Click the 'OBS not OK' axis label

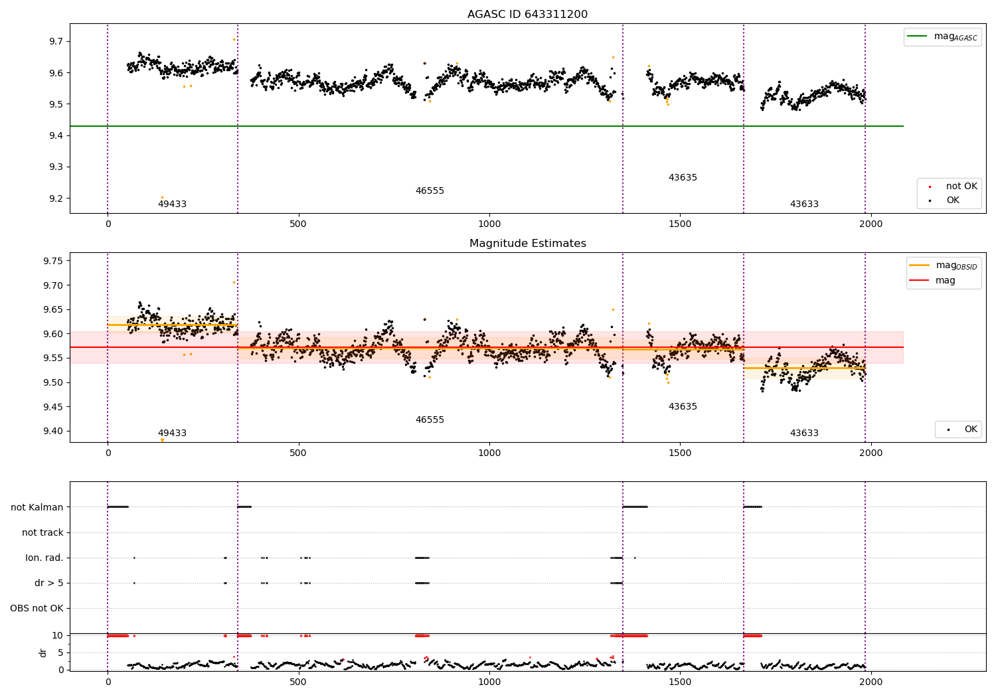37,609
